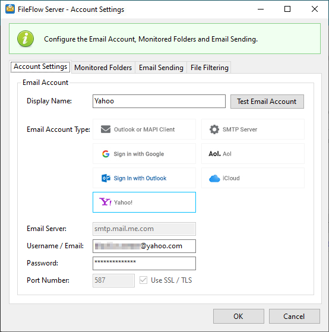Select Sign In with Outlook option

tap(144, 178)
